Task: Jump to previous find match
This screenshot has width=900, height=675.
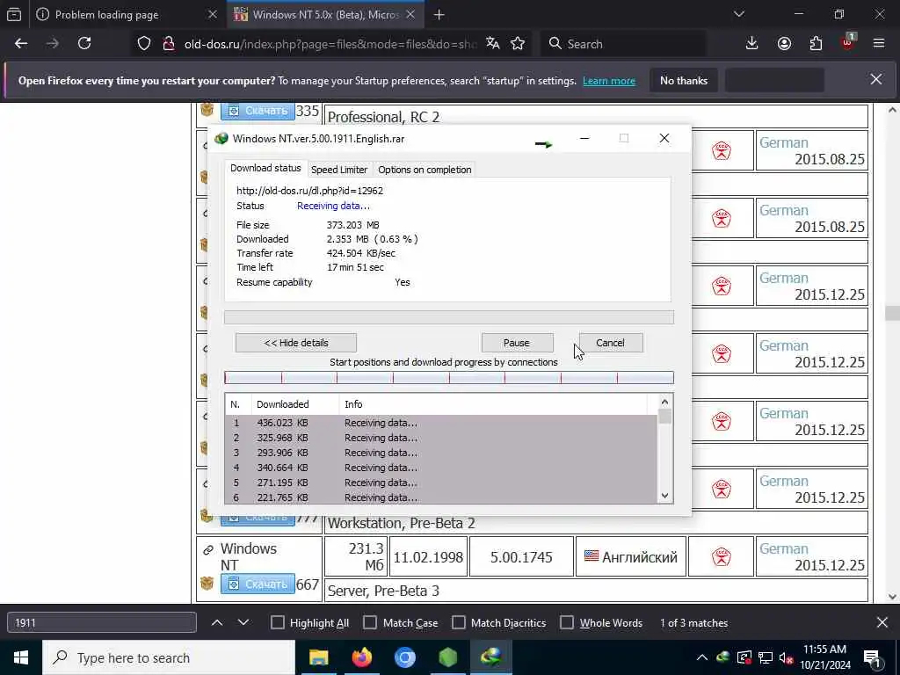Action: (x=217, y=622)
